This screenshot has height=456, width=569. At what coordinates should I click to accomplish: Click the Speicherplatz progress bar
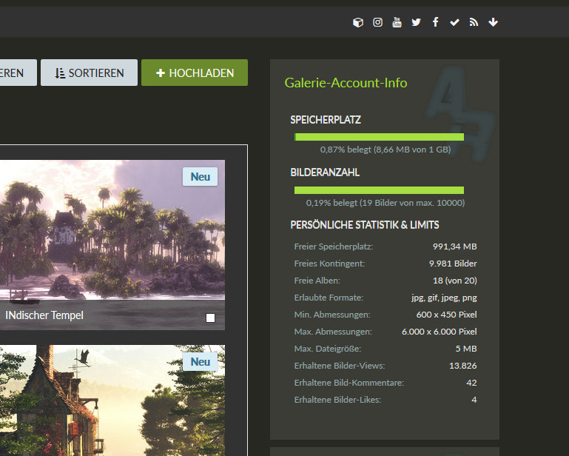point(380,137)
